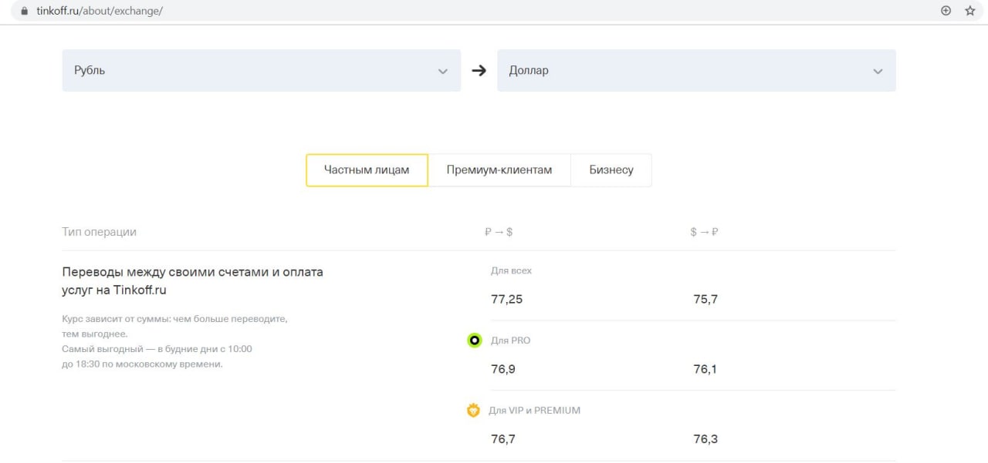The image size is (988, 463).
Task: Switch to the Премиум-клиентам tab
Action: [499, 170]
